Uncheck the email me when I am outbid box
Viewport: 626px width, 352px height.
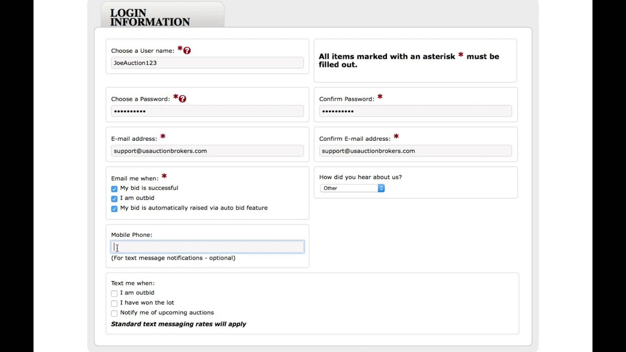click(x=114, y=198)
